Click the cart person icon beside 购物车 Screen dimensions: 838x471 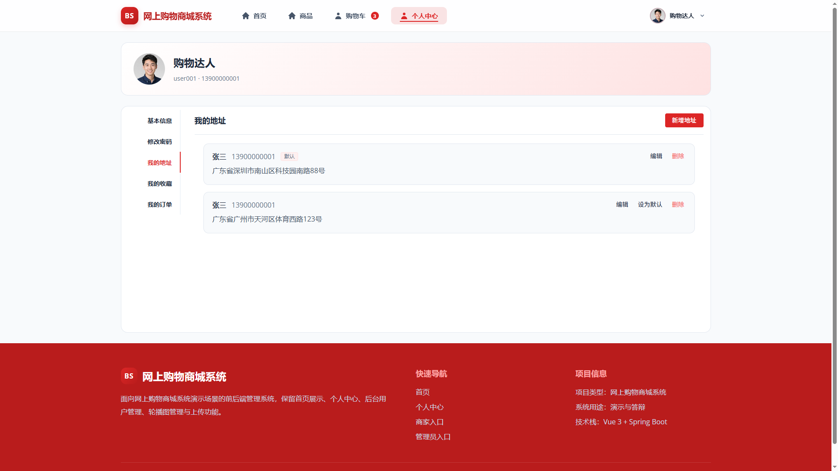click(338, 16)
